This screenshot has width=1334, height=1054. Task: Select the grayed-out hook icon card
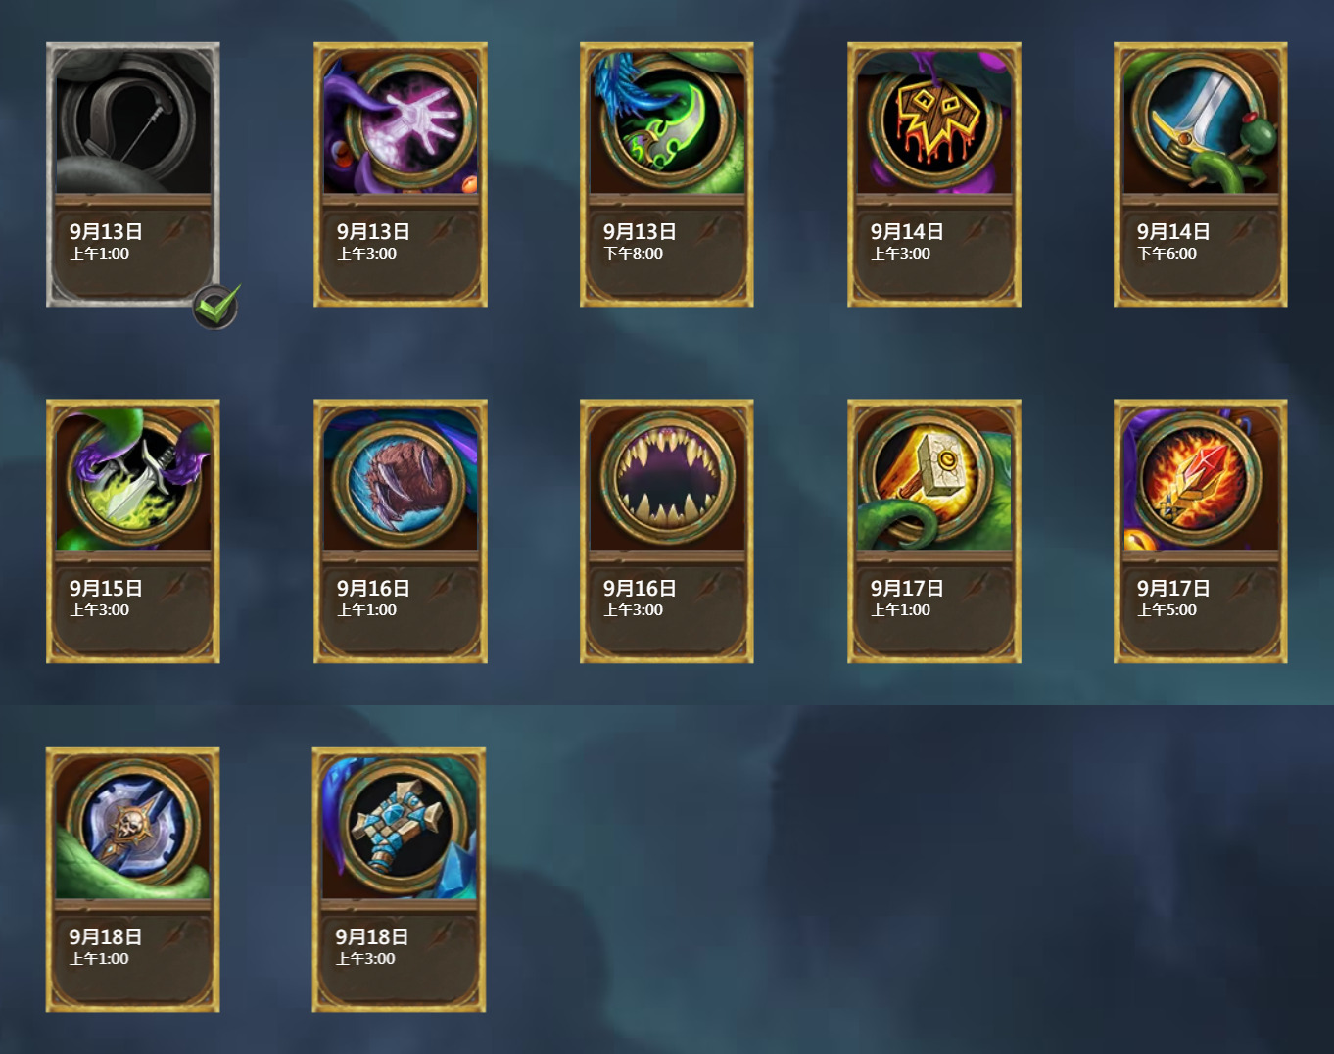133,174
